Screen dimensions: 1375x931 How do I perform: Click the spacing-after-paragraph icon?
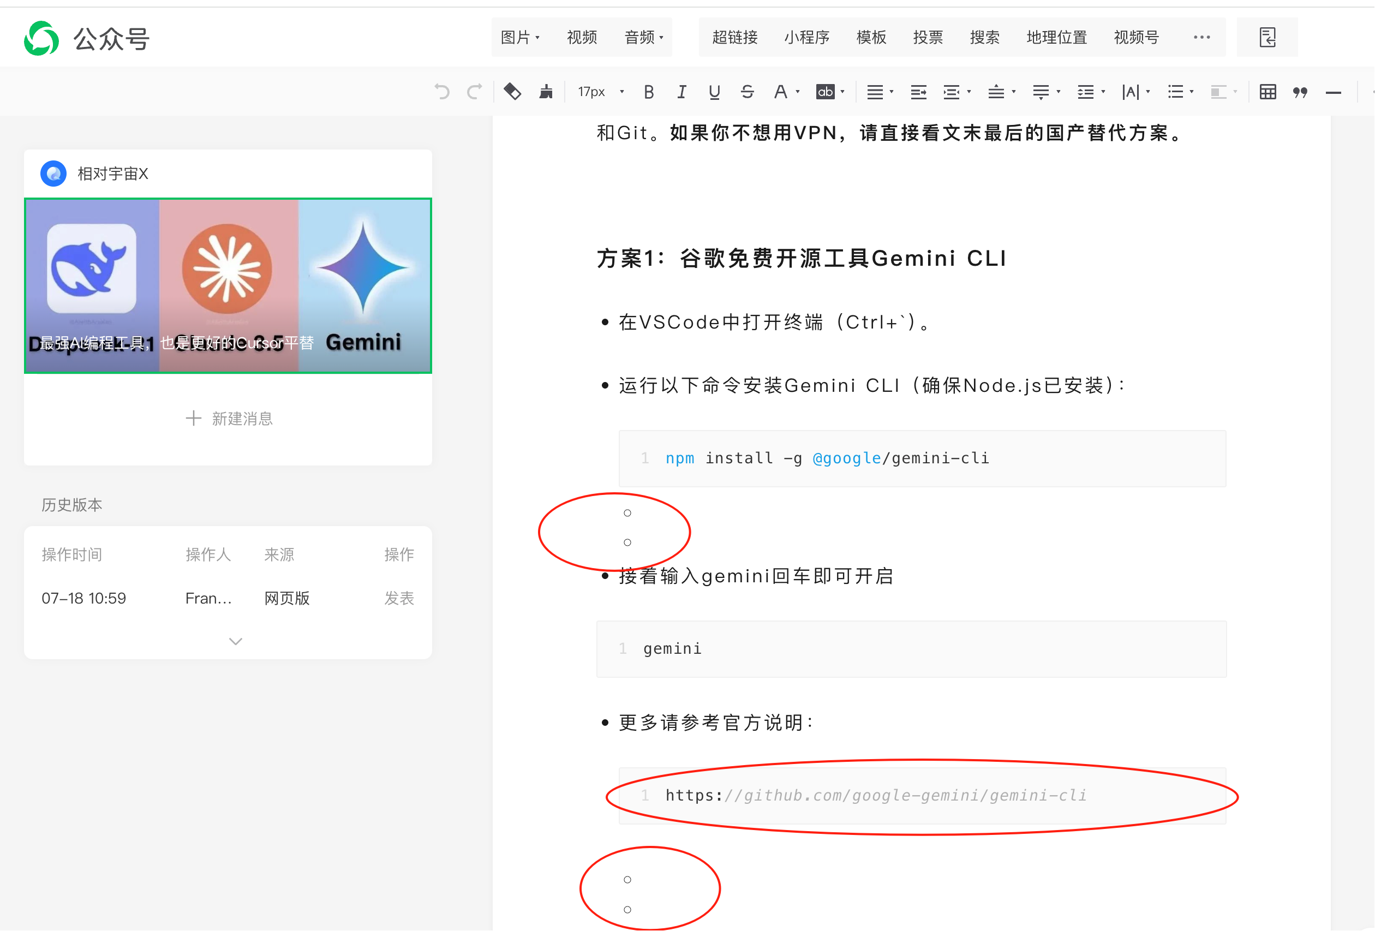click(x=1041, y=92)
